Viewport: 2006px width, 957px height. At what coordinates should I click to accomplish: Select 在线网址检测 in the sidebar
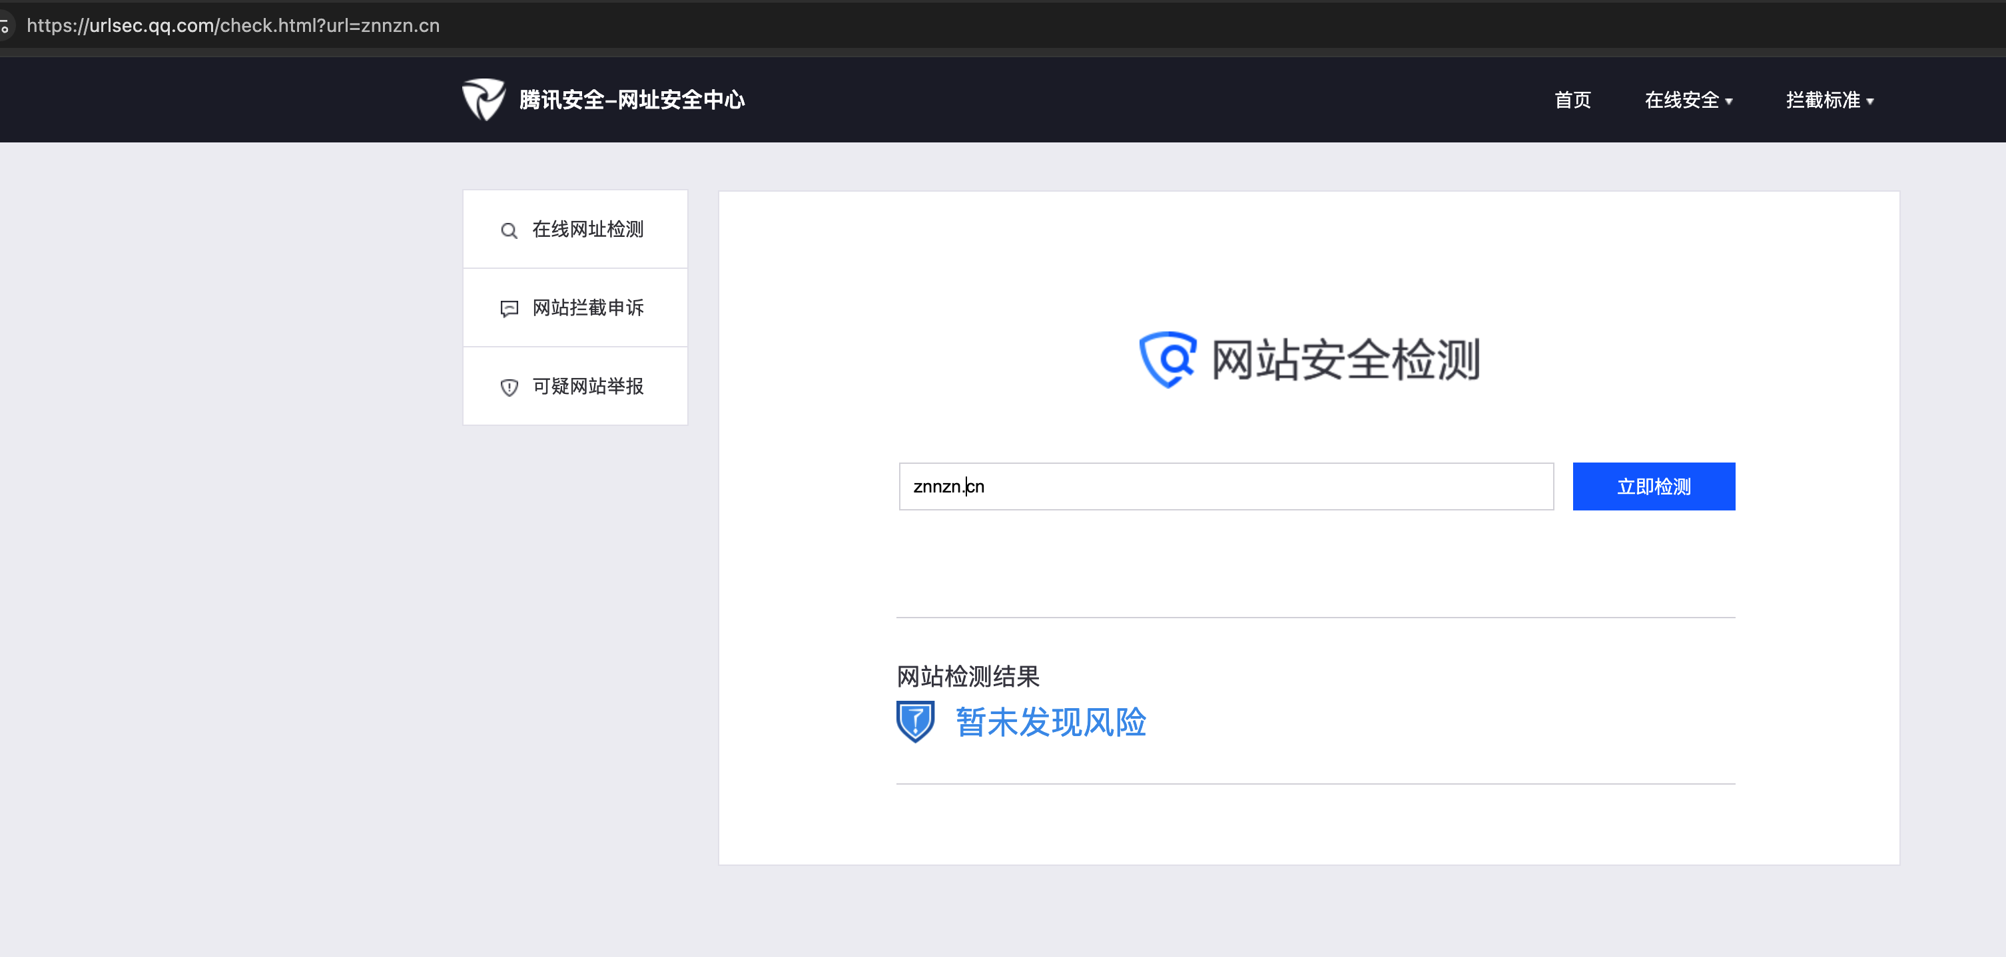tap(588, 230)
